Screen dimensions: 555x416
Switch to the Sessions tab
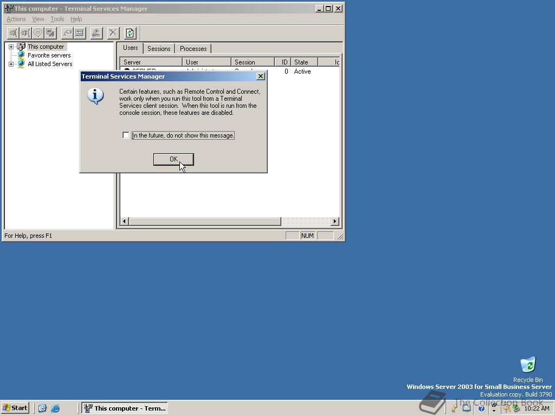(x=159, y=49)
